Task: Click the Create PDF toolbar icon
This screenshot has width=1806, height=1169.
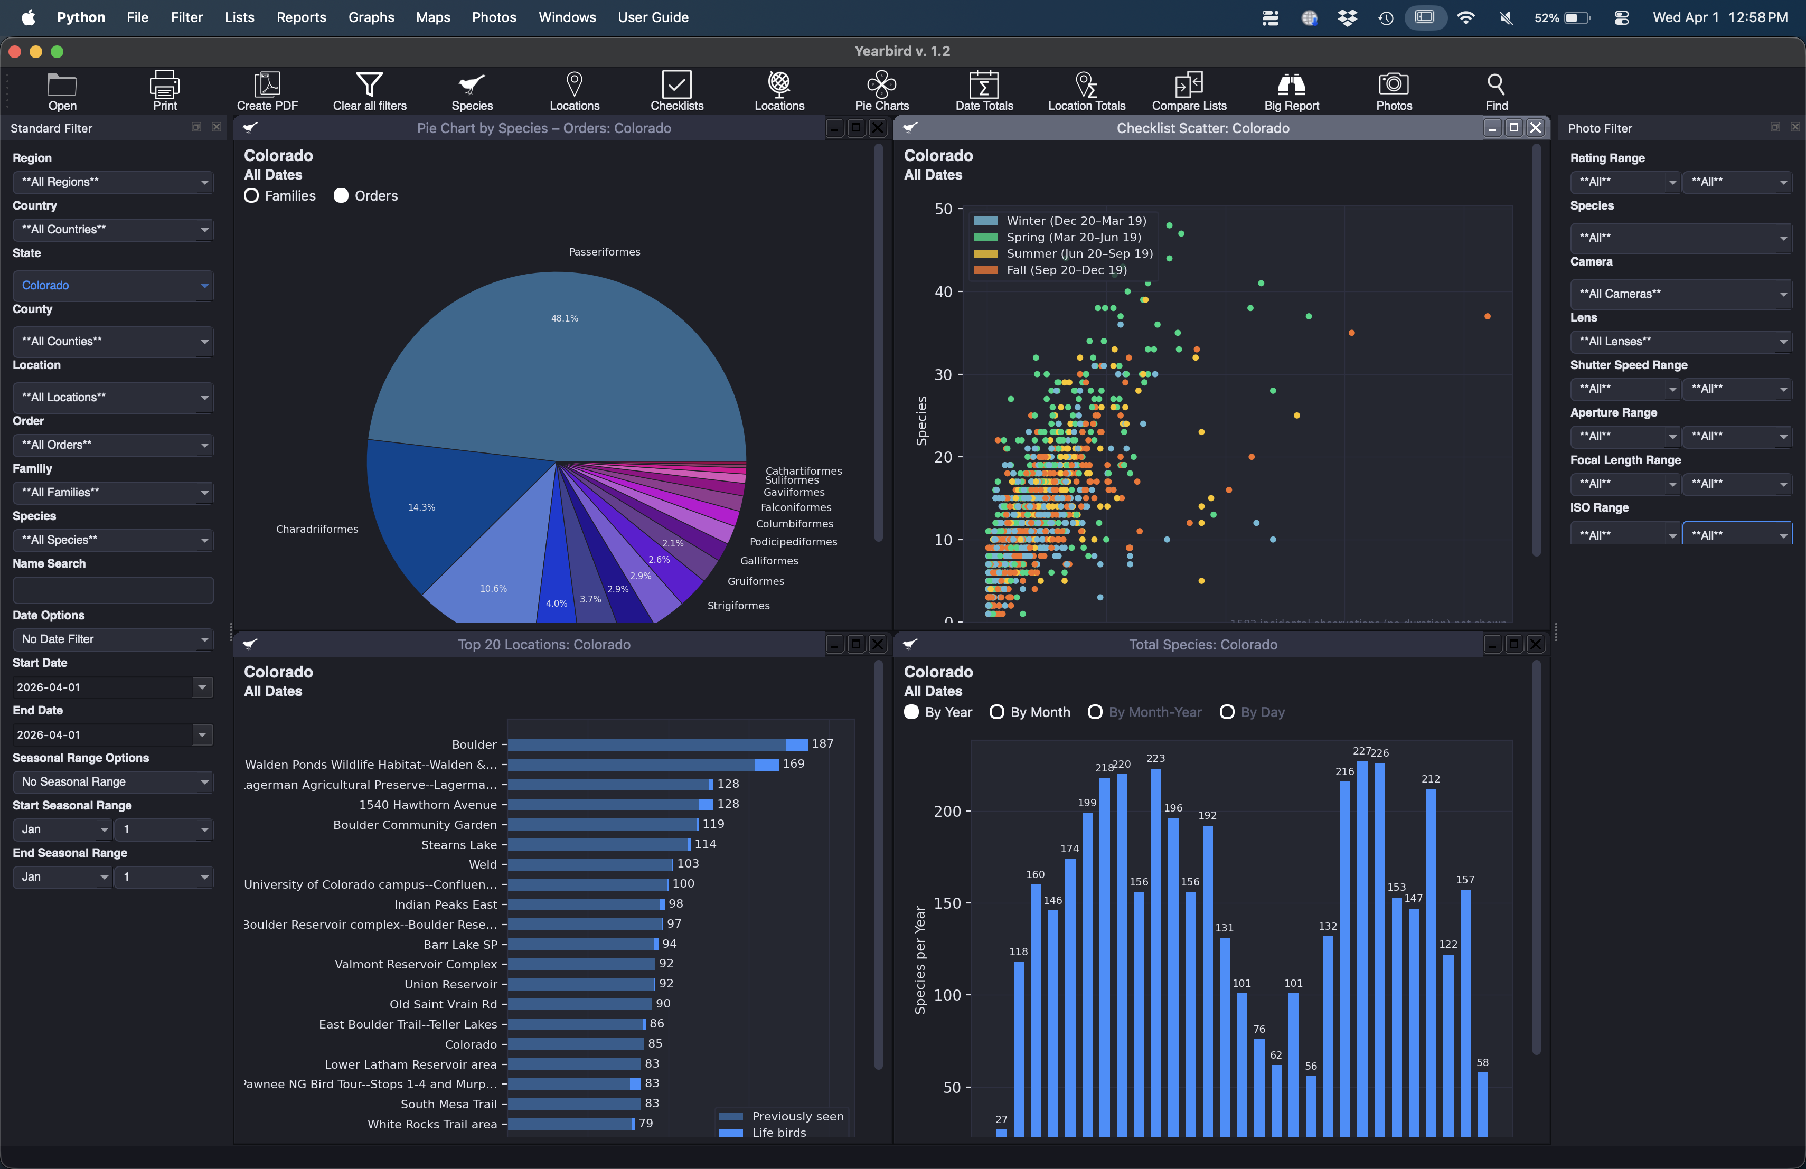Action: (267, 85)
